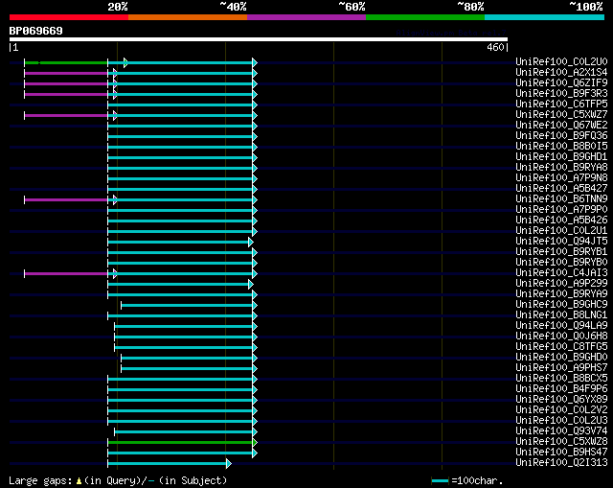
Task: Select the UniRef100_Q94LA9 label
Action: [x=561, y=326]
